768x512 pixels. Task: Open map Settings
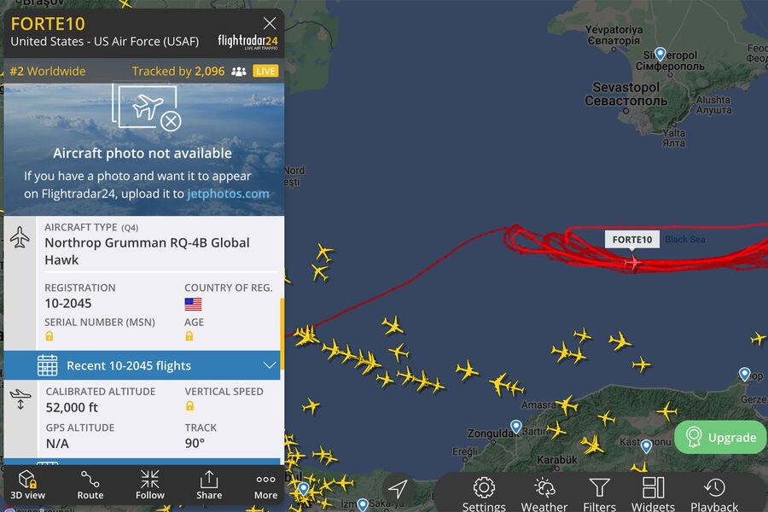(x=484, y=494)
